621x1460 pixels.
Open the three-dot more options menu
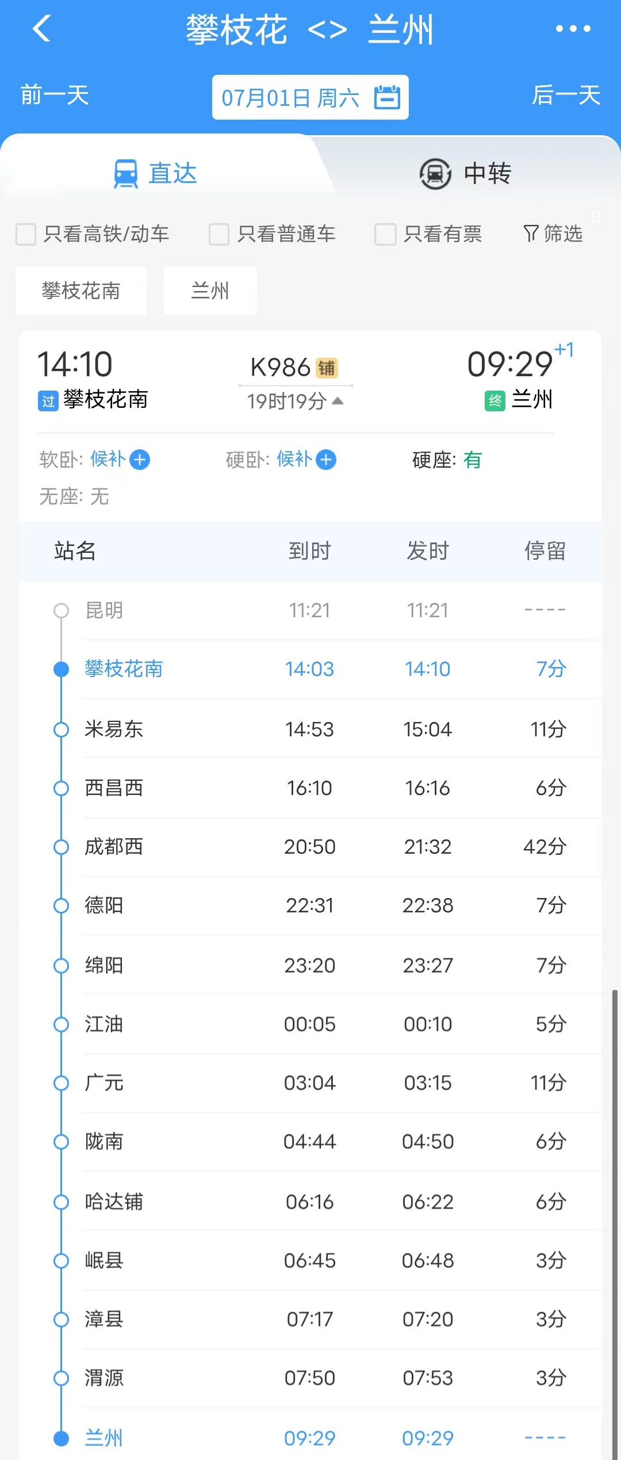[x=573, y=28]
